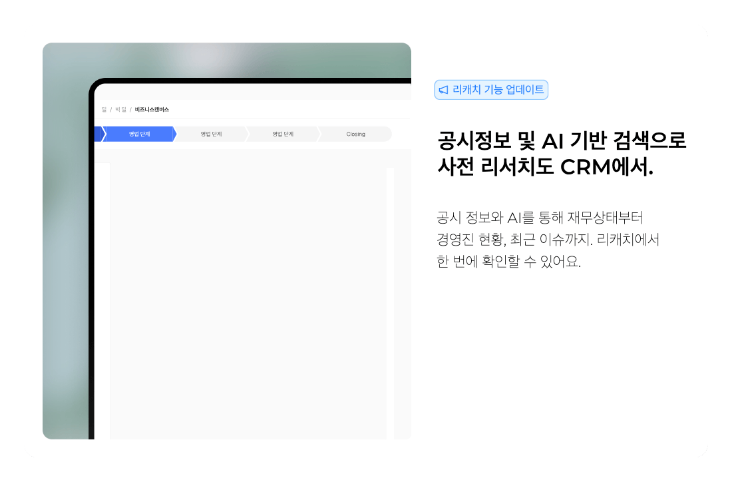The height and width of the screenshot is (482, 732).
Task: Select the gray 영업 단계 stage beside the blue stage
Action: point(211,134)
